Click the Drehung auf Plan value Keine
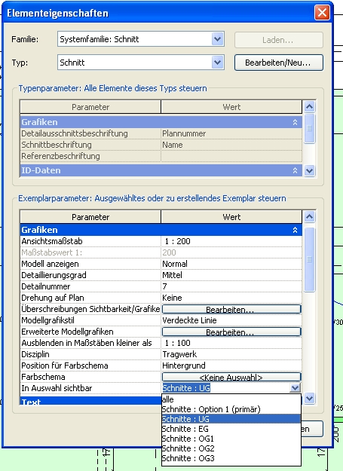The height and width of the screenshot is (471, 343). click(x=231, y=298)
